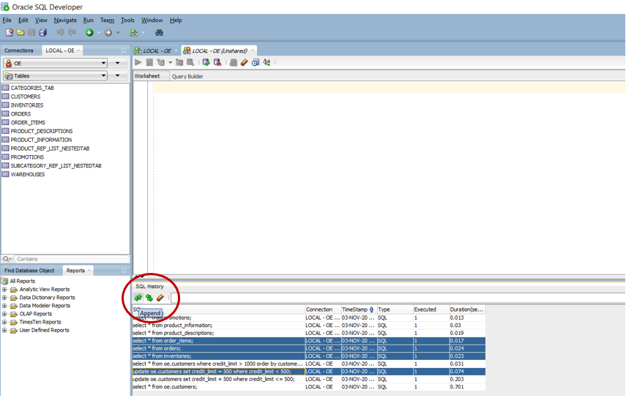Screen dimensions: 626x398
Task: Open the File menu
Action: point(7,20)
